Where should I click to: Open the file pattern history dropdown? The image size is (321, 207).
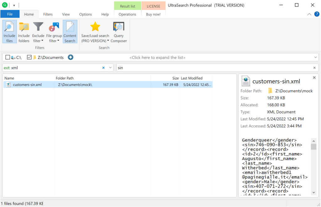coord(110,68)
